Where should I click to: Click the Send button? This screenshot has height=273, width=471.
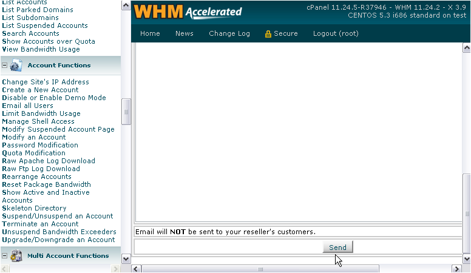[x=337, y=248]
